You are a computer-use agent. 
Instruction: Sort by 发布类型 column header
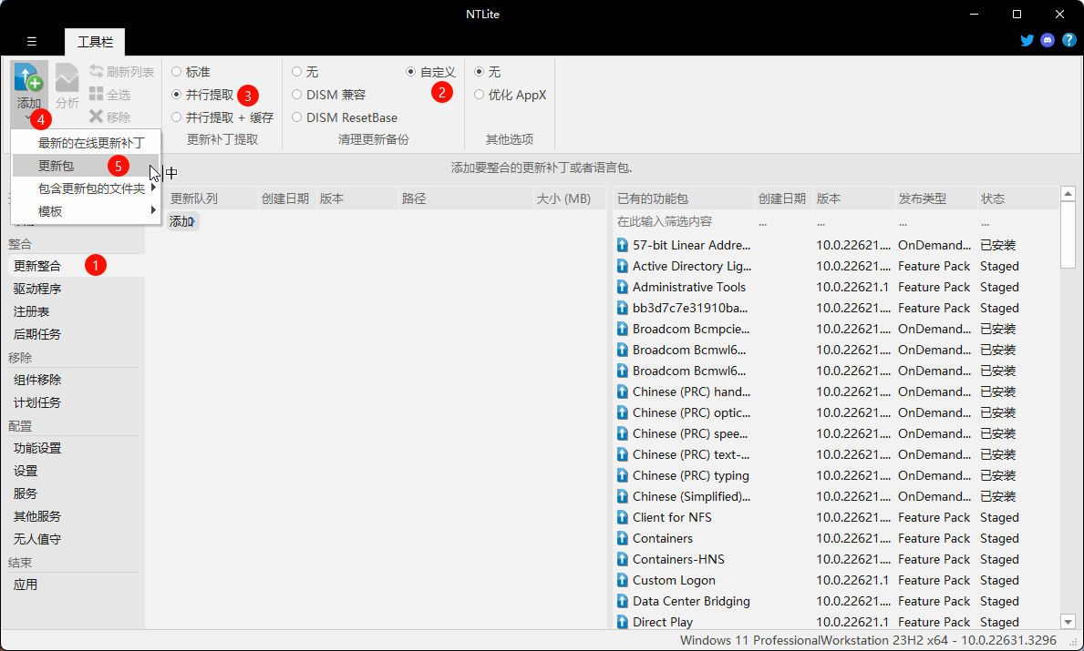[935, 198]
